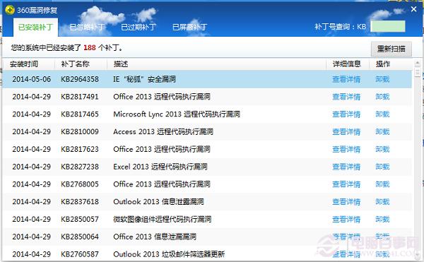This screenshot has width=424, height=262.
Task: Open the 已屏蔽补丁 tab
Action: click(190, 28)
